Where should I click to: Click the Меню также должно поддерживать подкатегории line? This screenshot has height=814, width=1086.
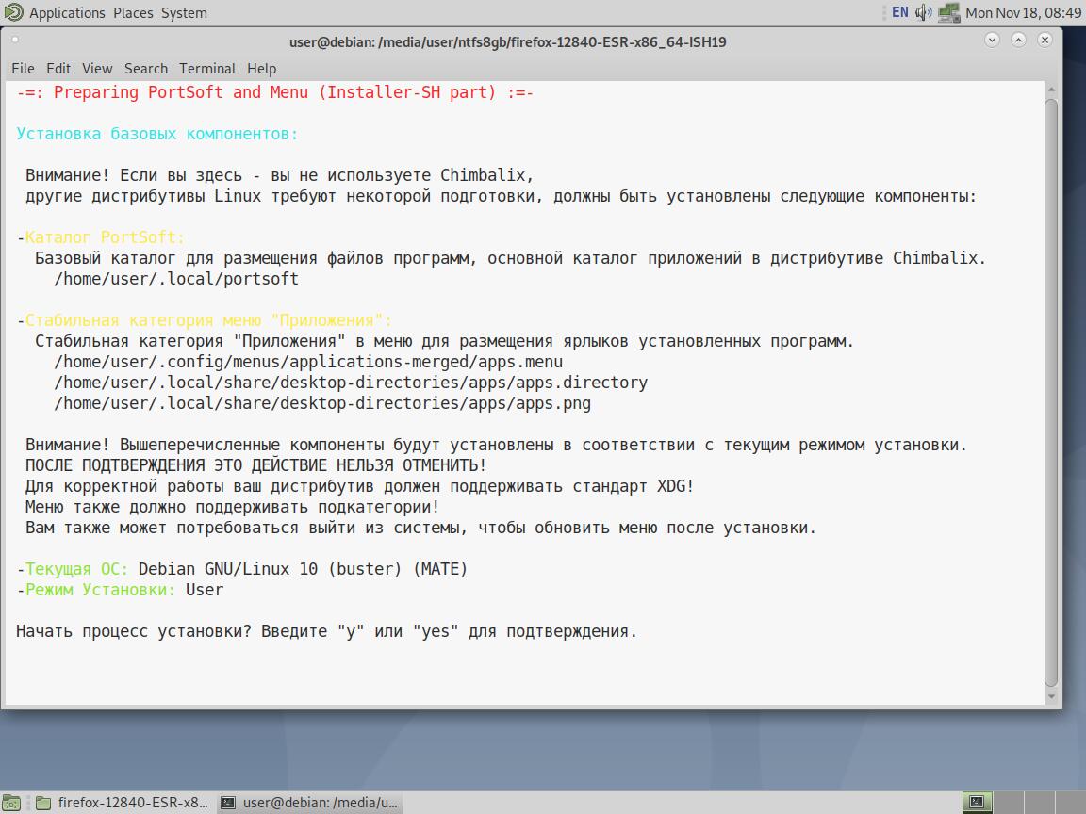click(x=232, y=507)
